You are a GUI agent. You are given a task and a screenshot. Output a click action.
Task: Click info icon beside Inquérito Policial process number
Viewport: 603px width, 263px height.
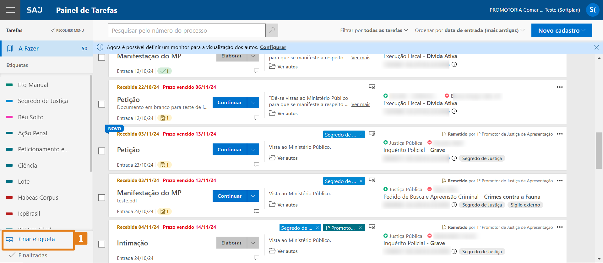(454, 158)
